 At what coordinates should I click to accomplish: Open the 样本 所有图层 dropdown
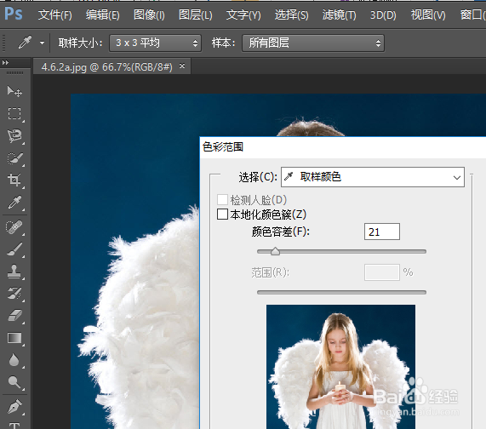[x=313, y=43]
